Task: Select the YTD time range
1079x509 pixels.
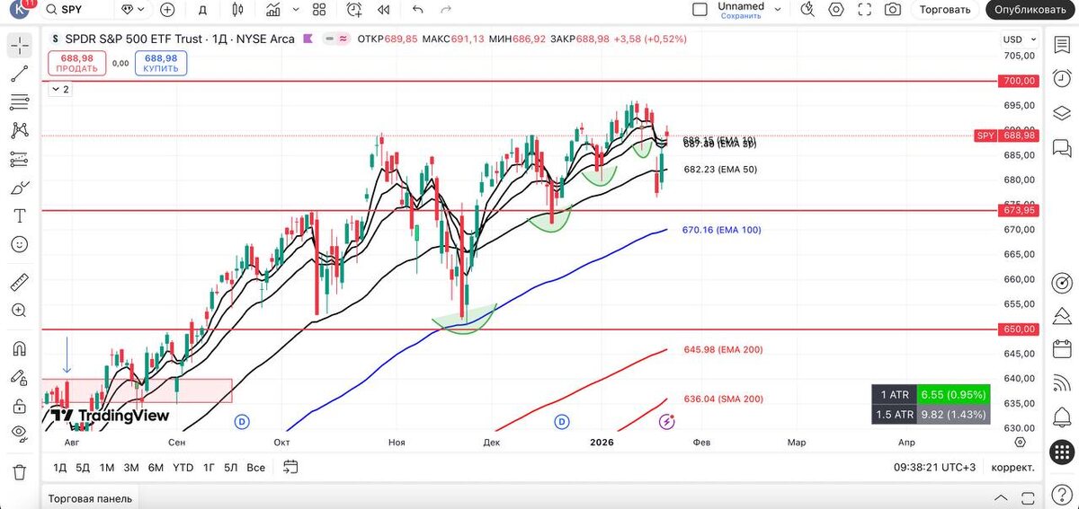Action: 183,467
